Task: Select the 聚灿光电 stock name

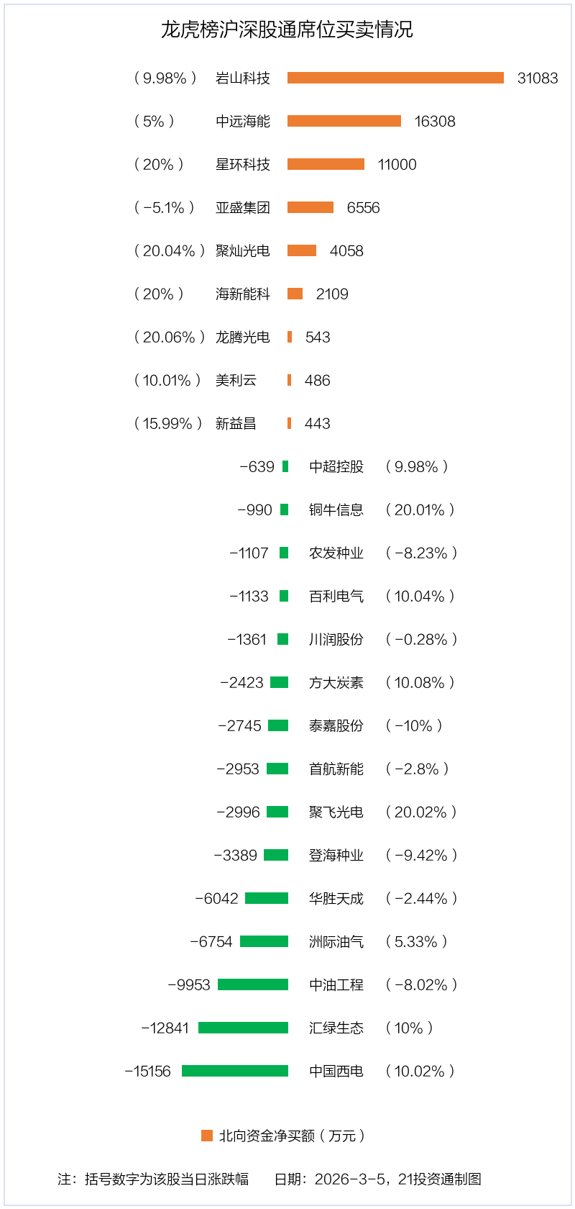Action: 243,250
